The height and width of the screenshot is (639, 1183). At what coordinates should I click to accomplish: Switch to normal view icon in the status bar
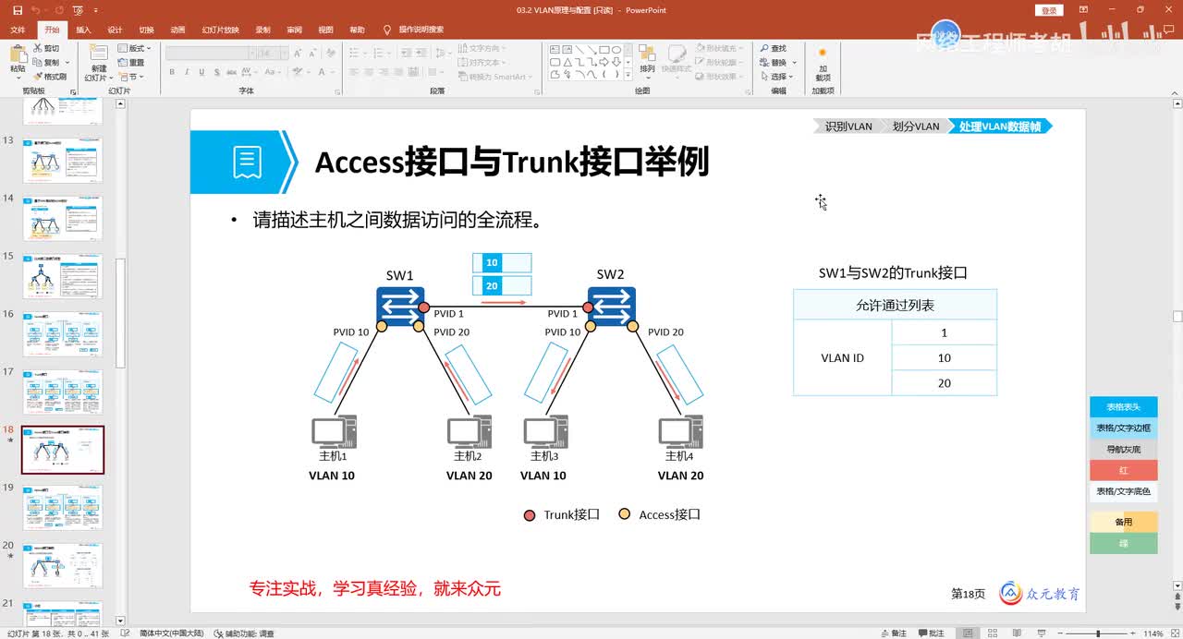(968, 633)
